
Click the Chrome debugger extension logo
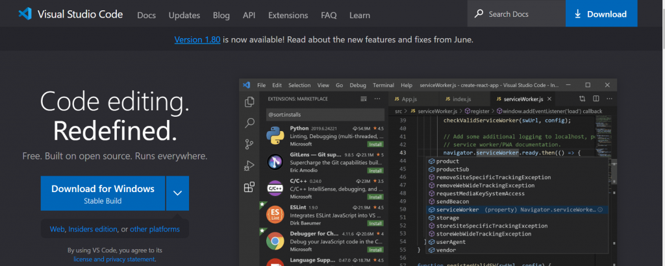pyautogui.click(x=275, y=241)
